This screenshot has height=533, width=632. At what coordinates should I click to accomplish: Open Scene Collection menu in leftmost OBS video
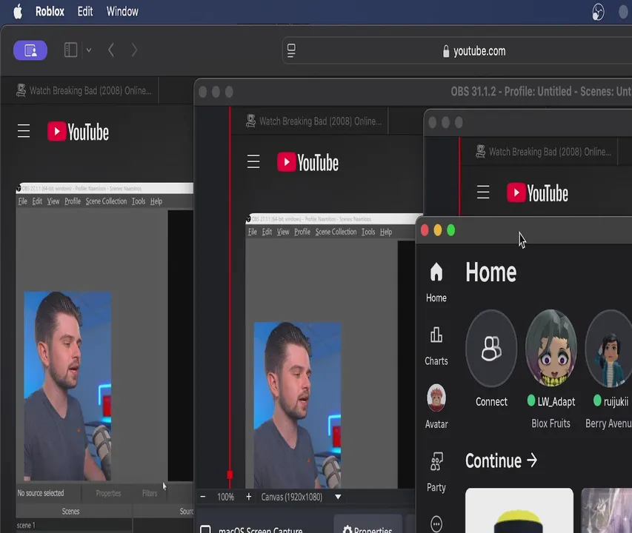click(x=106, y=201)
